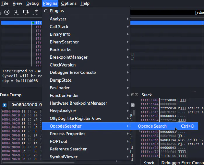
Task: Float the Data Dump panel using its icon
Action: point(133,95)
